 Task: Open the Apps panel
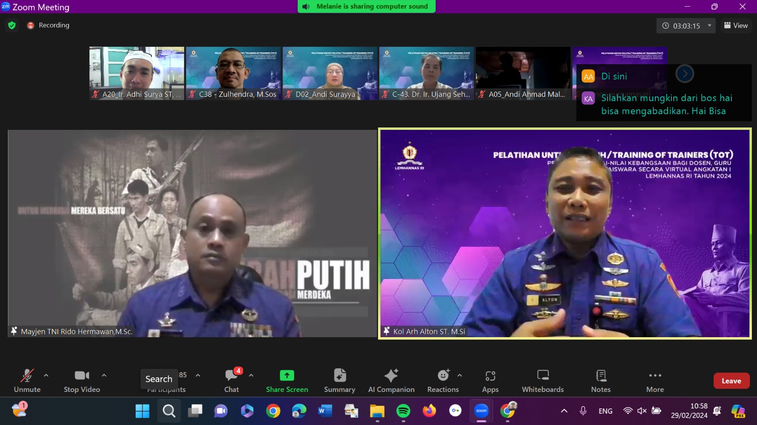click(490, 380)
